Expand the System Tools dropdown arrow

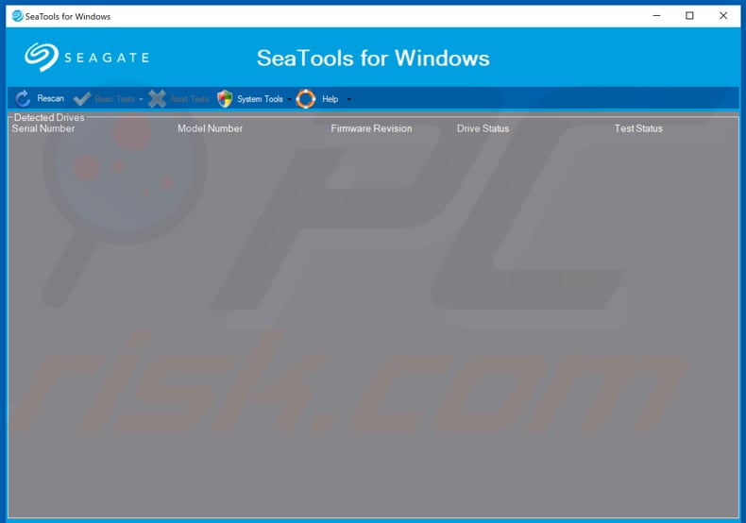(289, 99)
